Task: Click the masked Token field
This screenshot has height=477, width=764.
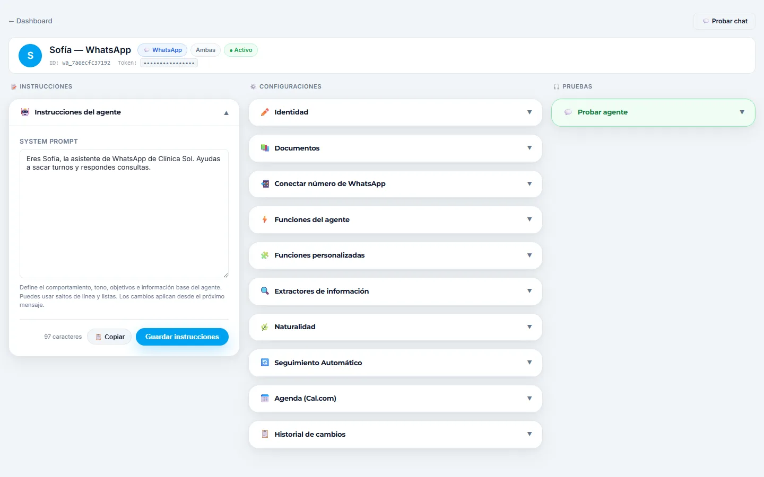Action: coord(169,63)
